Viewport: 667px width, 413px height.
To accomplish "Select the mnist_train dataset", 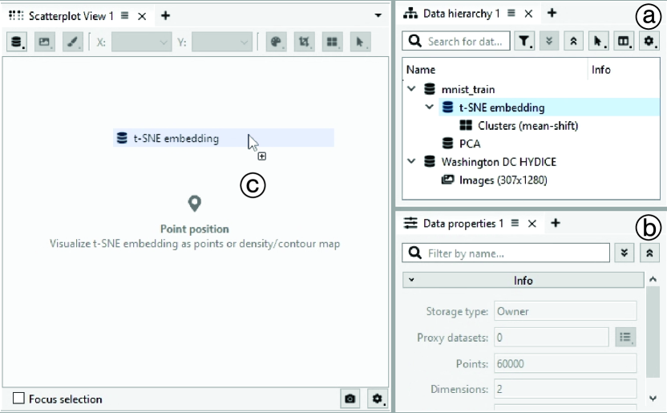I will (468, 89).
